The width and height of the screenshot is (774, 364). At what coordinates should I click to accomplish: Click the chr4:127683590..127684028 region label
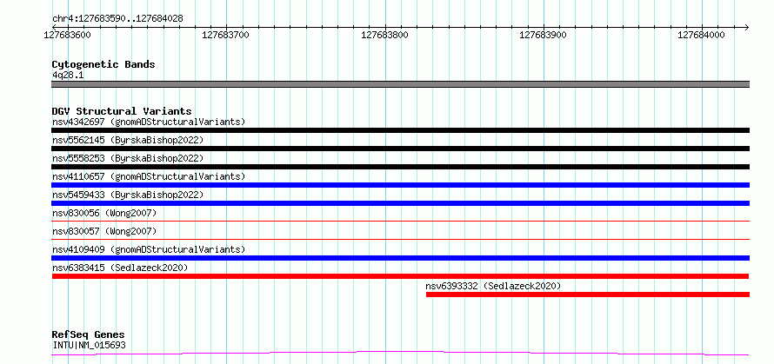tap(117, 19)
